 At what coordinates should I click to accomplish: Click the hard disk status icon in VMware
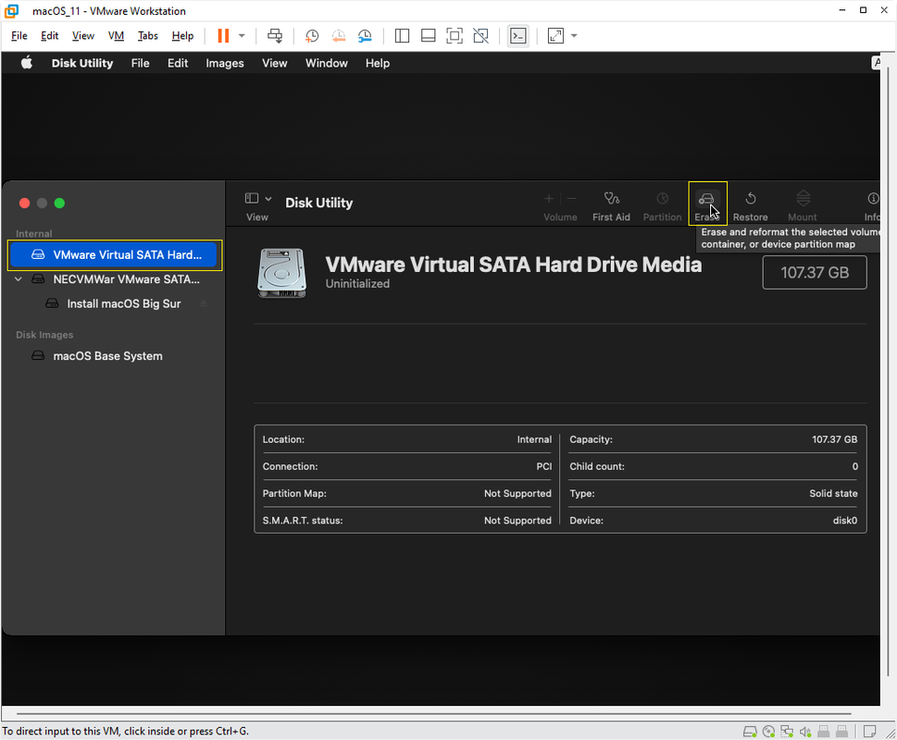(x=750, y=732)
